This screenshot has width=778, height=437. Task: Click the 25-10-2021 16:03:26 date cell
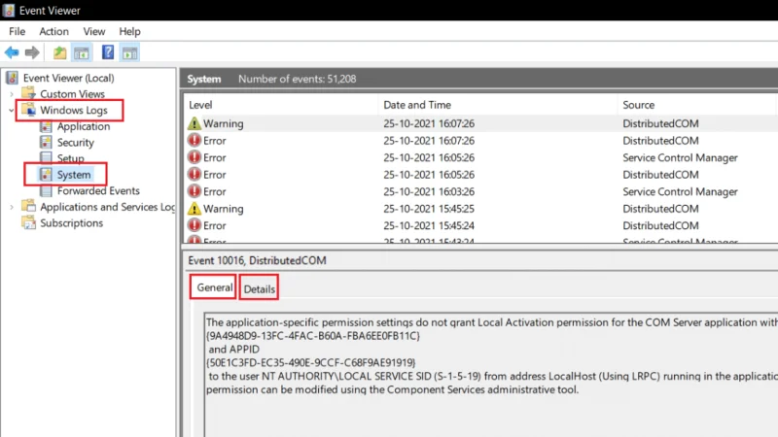(x=429, y=191)
